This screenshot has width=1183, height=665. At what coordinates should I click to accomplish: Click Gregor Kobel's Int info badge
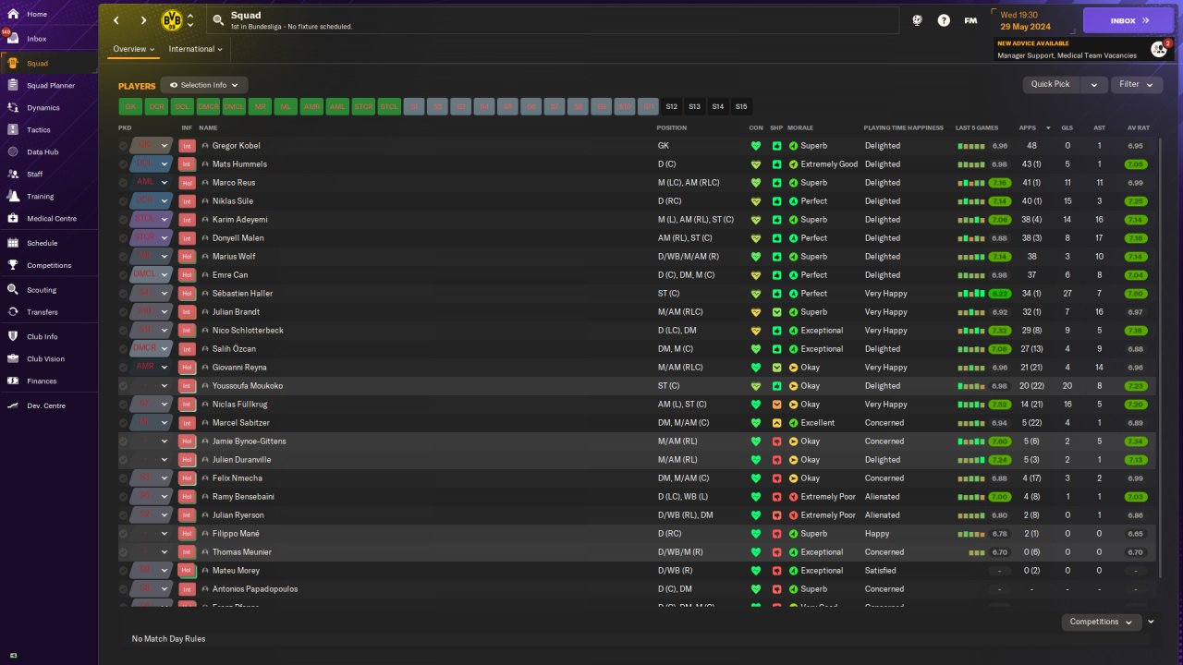coord(187,146)
